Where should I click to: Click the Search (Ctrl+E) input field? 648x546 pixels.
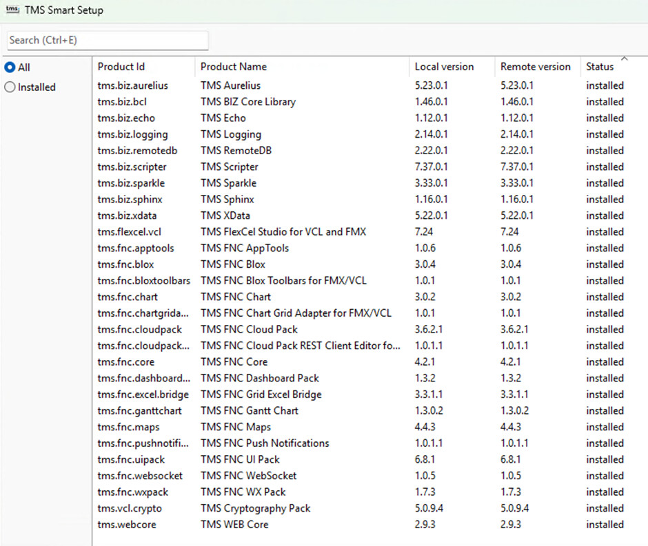(107, 40)
